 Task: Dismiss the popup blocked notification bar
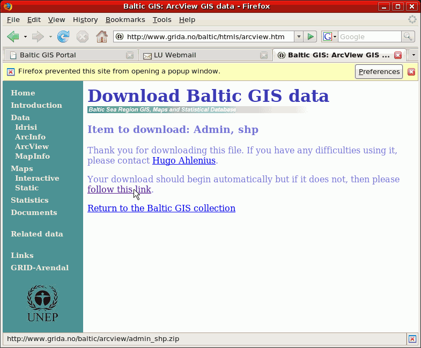click(411, 72)
